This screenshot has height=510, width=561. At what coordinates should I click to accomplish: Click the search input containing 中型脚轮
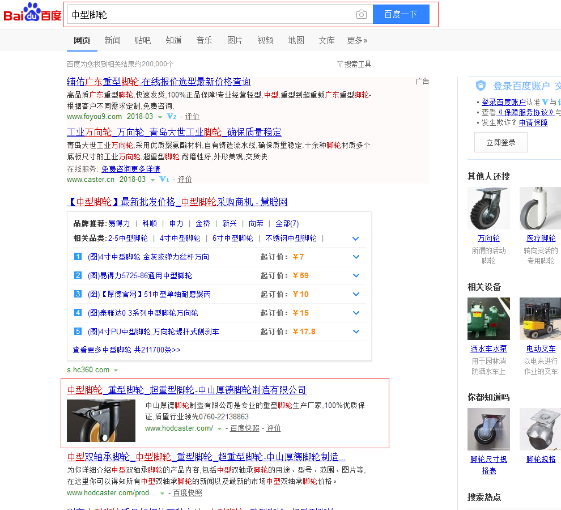coord(210,15)
